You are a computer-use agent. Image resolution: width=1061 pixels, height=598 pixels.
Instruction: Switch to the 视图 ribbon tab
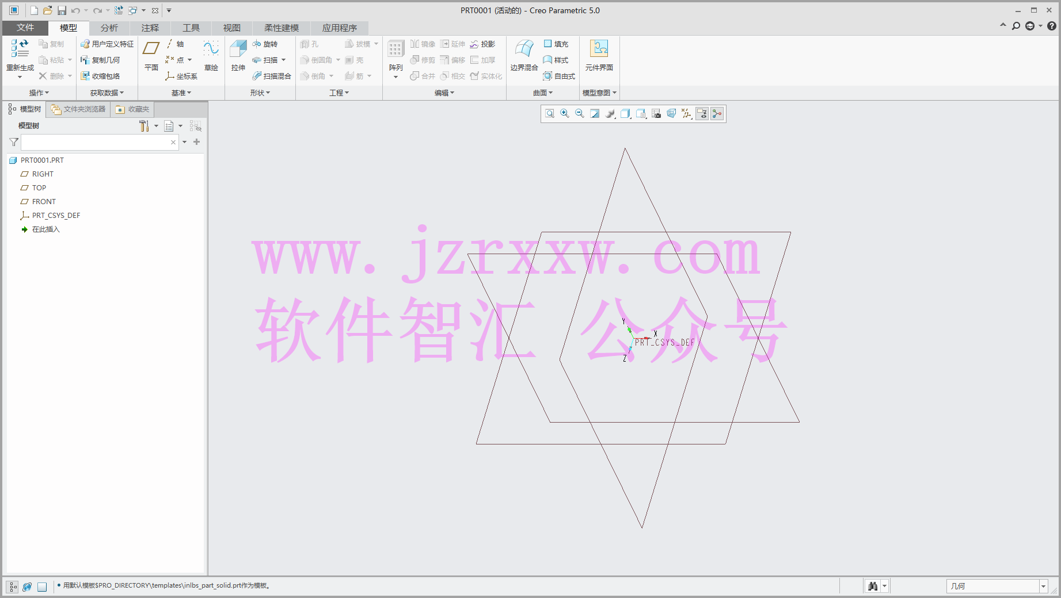click(231, 28)
